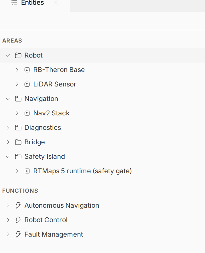Screen dimensions: 205x253
Task: Switch to the Entities tab
Action: [32, 3]
